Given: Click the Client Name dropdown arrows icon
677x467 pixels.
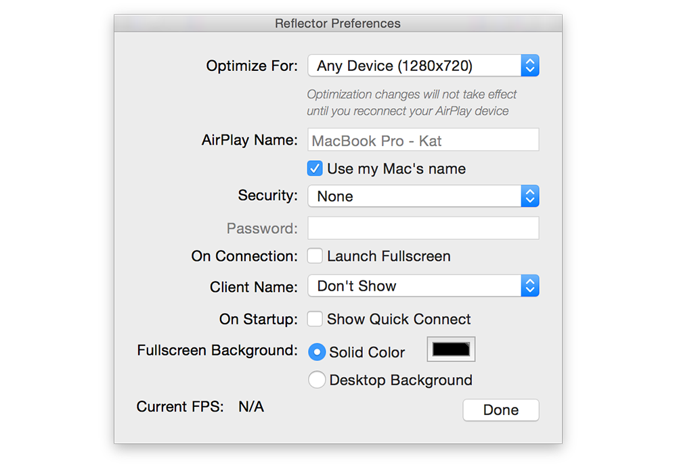Looking at the screenshot, I should coord(530,286).
